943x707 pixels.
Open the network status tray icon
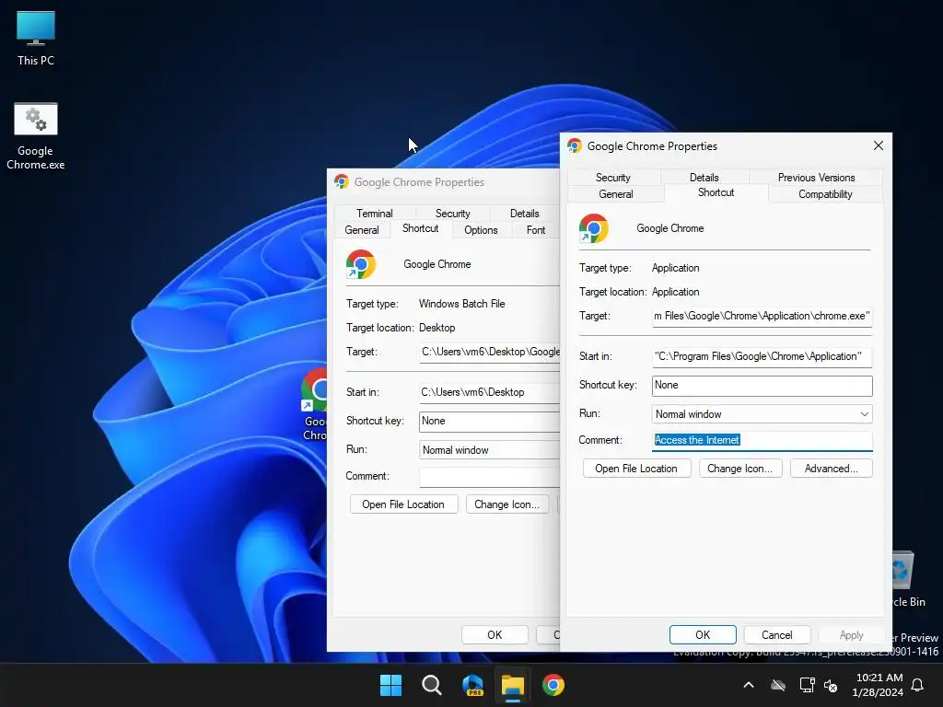point(807,685)
